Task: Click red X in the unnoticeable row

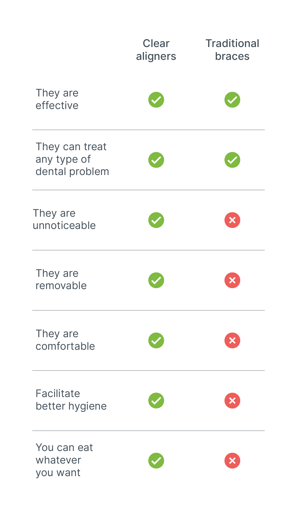Action: pyautogui.click(x=232, y=220)
